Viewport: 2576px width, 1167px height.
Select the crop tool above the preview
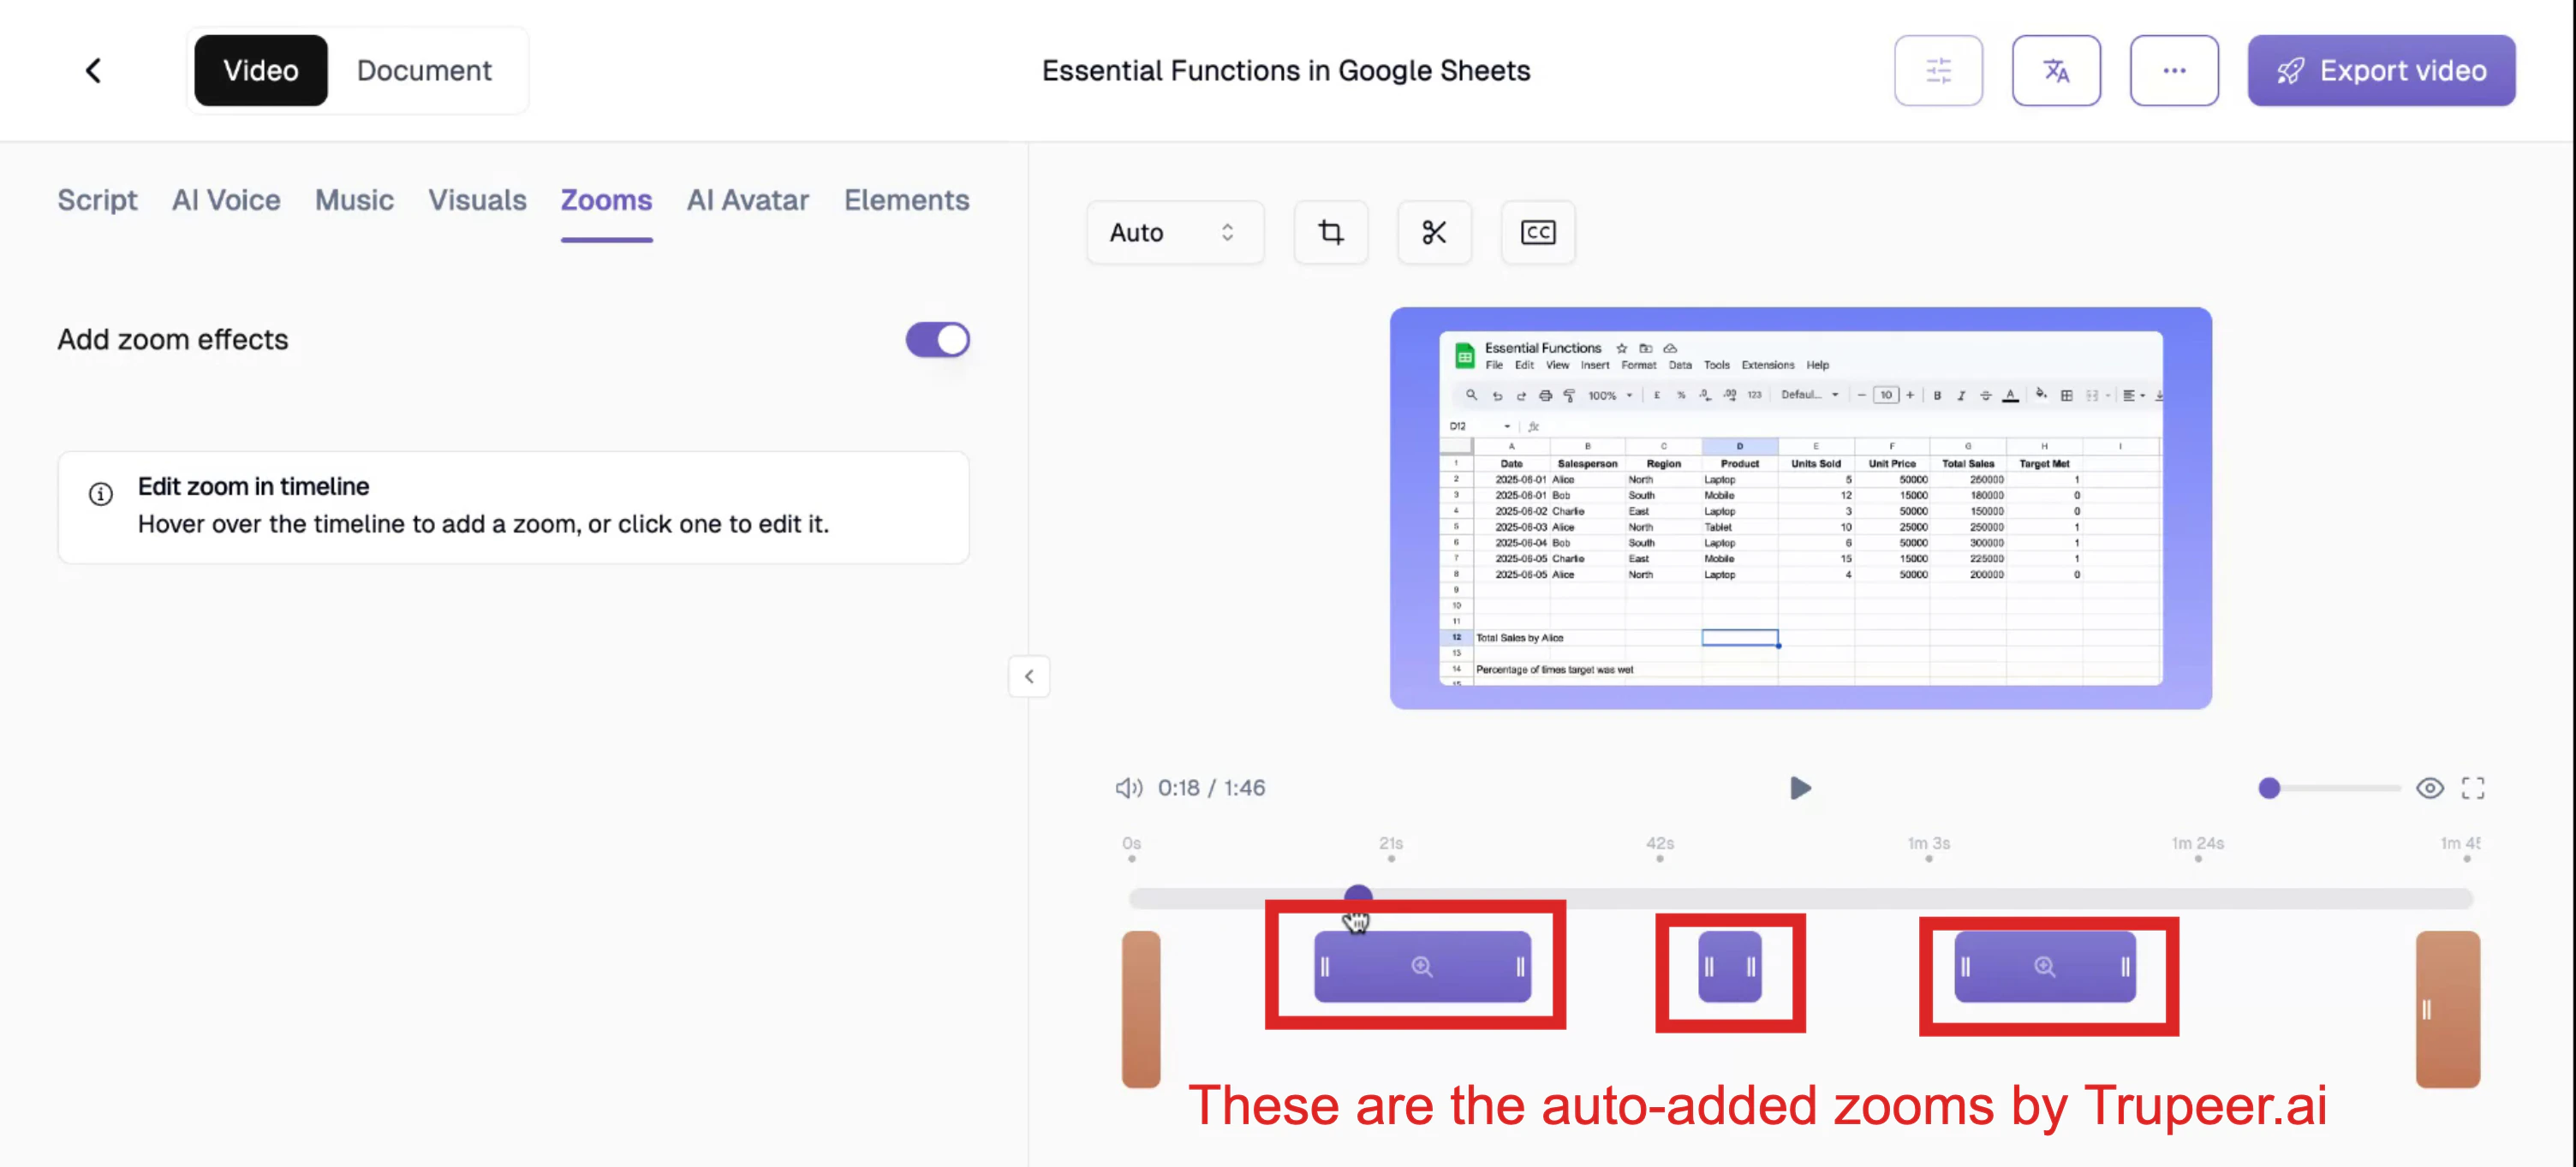tap(1331, 232)
